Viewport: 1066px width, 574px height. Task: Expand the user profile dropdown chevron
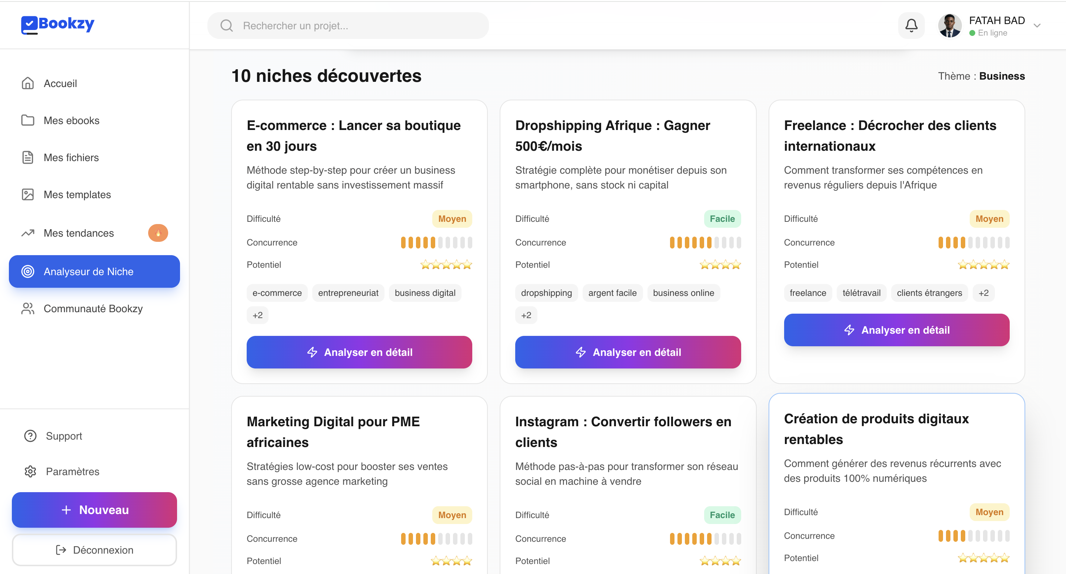click(x=1037, y=26)
